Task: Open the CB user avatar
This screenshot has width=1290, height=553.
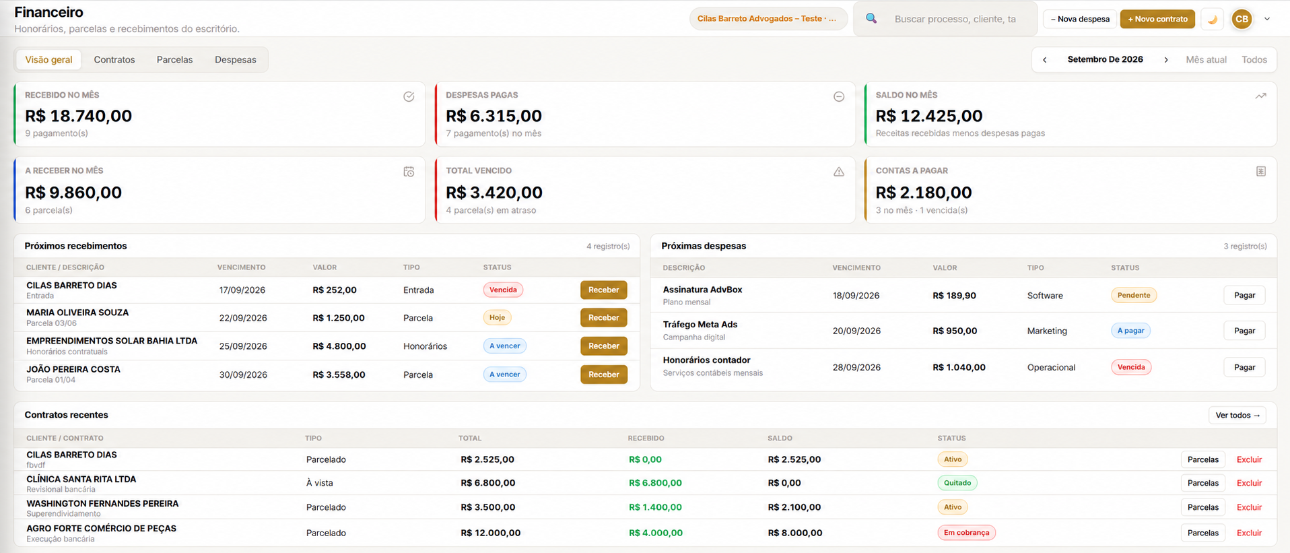Action: 1242,19
